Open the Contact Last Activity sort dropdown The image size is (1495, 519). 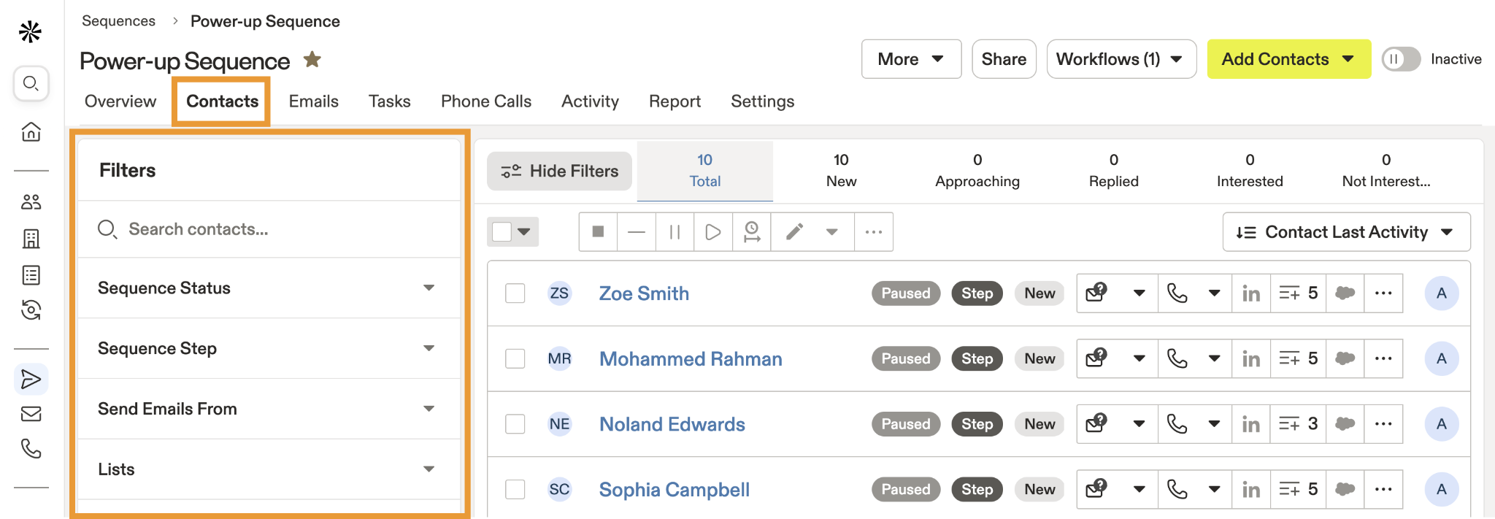point(1345,232)
